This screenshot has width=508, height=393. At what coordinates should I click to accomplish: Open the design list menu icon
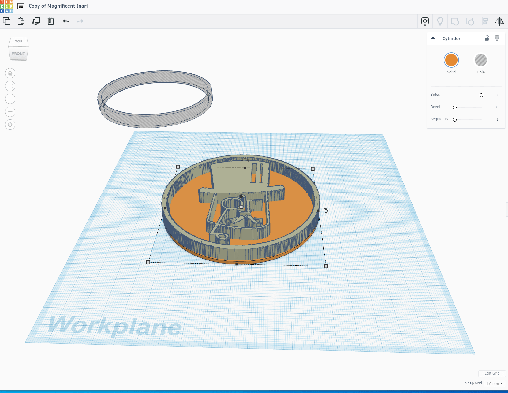pos(21,6)
